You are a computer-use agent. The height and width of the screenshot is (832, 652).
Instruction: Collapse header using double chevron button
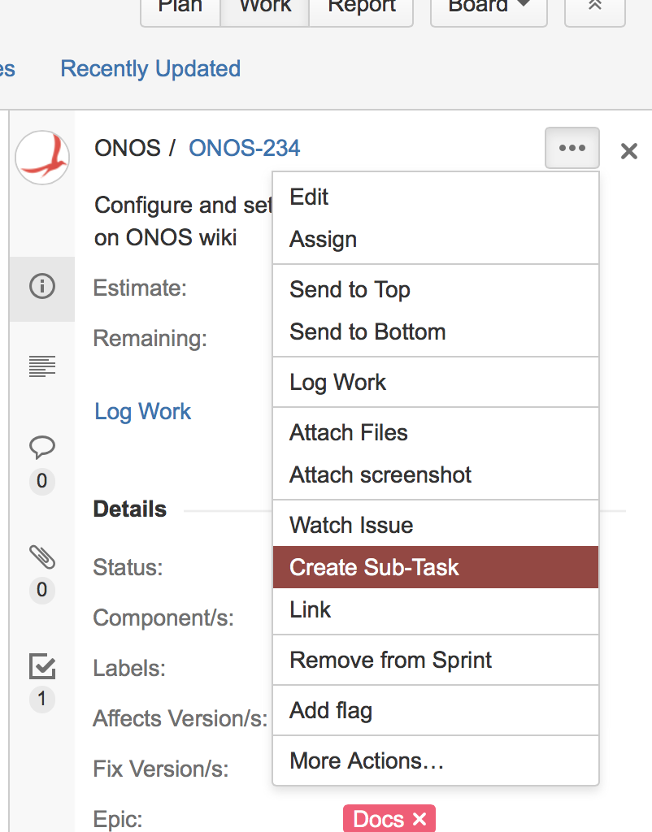pyautogui.click(x=594, y=6)
